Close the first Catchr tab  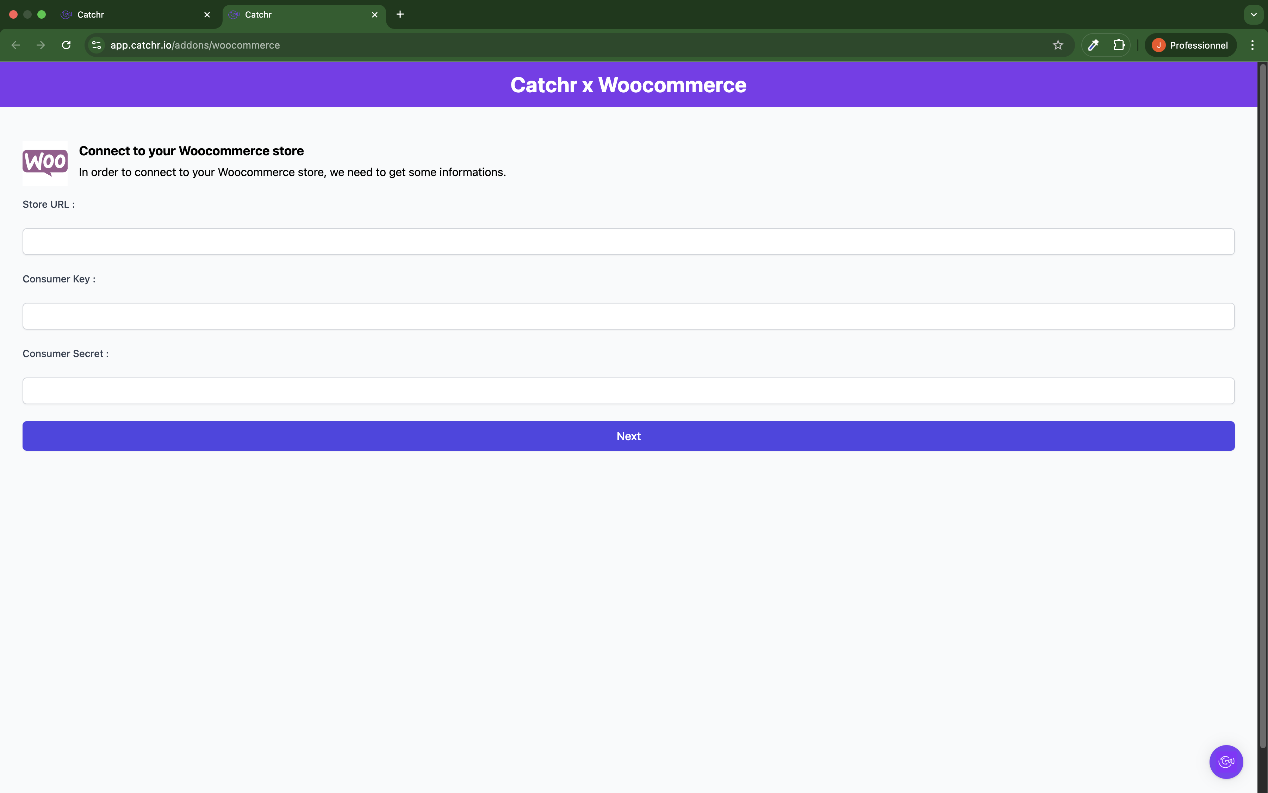(x=207, y=15)
